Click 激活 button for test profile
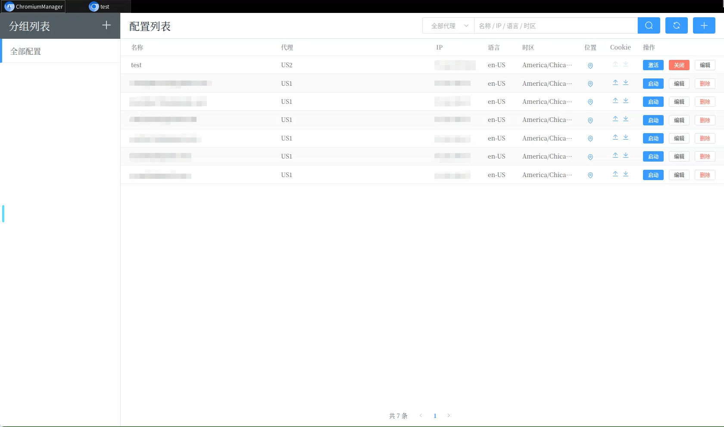The width and height of the screenshot is (724, 427). click(x=653, y=65)
